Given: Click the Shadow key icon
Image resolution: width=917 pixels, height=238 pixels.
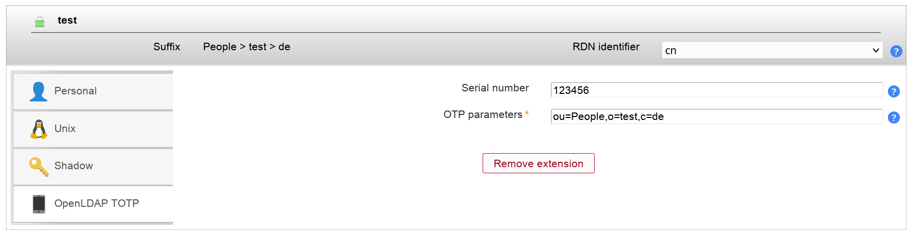Looking at the screenshot, I should click(39, 167).
